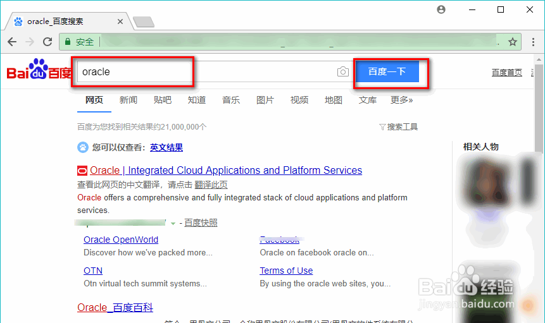Expand the green arrow beside the result URL

click(173, 223)
